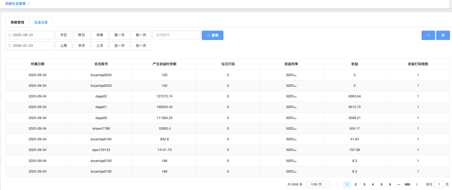Choose the 本周 date shortcut
The height and width of the screenshot is (190, 452).
(100, 35)
